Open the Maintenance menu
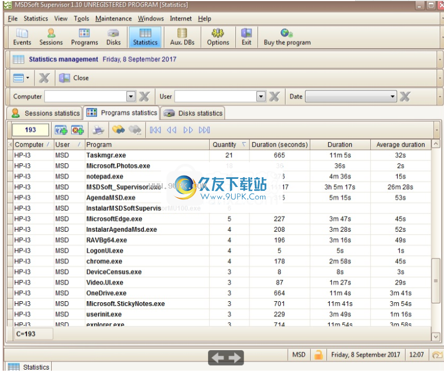444x375 pixels. coord(114,18)
